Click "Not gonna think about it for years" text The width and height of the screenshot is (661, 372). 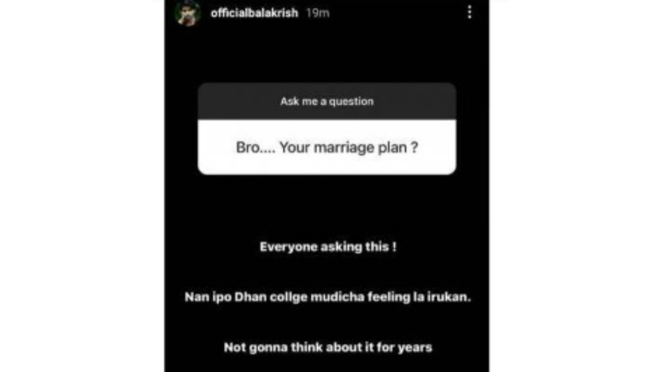coord(328,347)
